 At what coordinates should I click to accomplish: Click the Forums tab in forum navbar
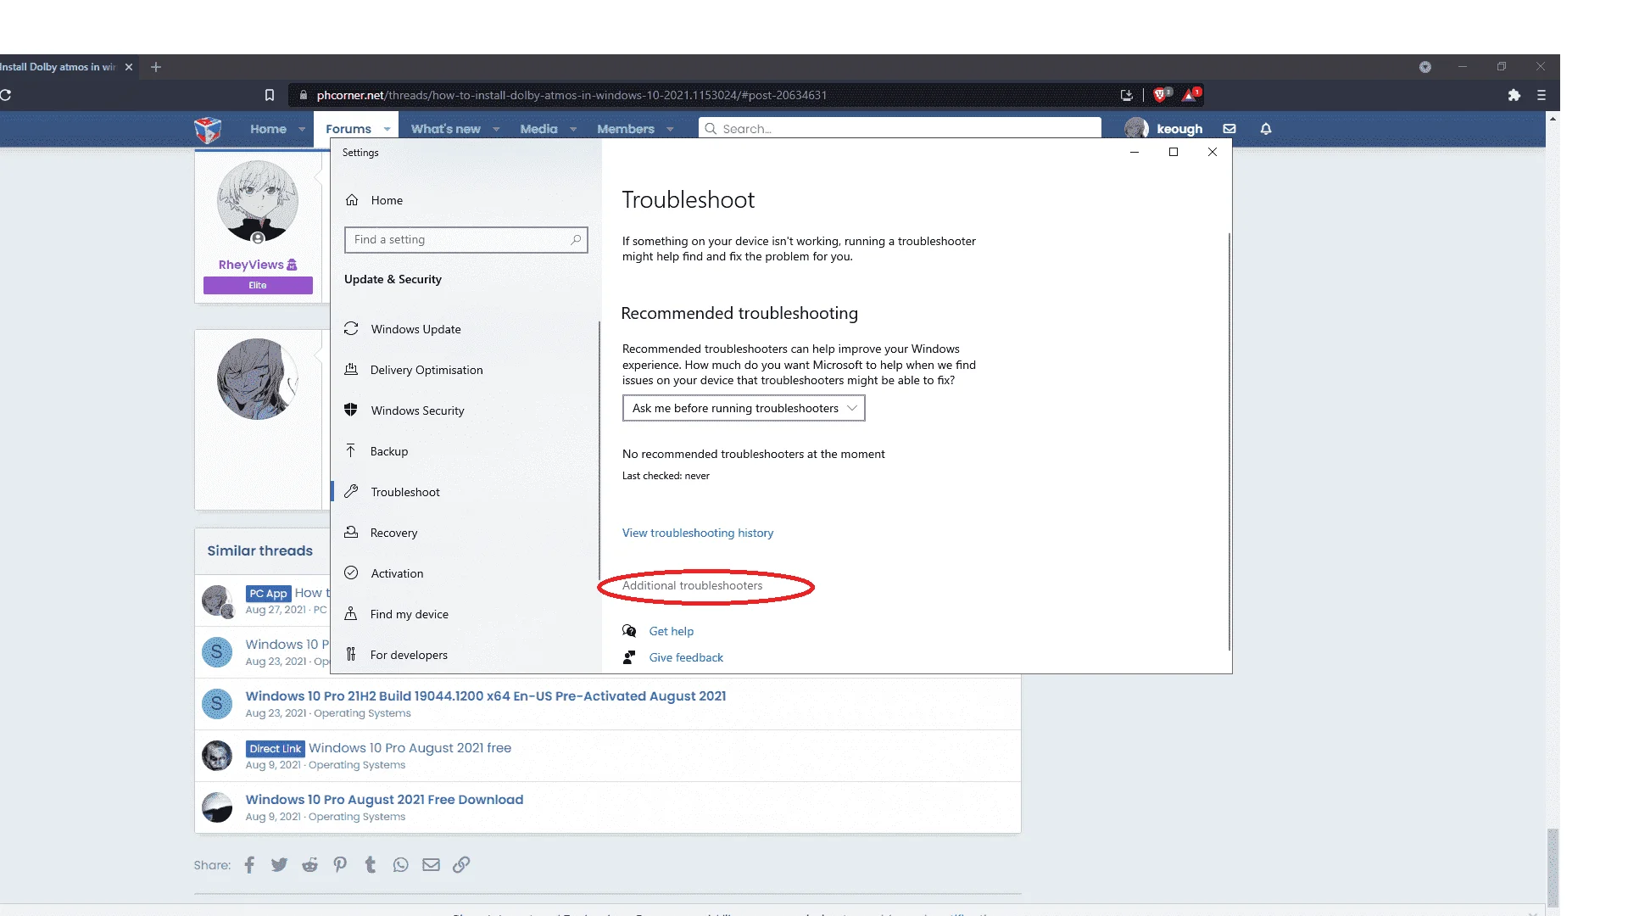point(348,129)
